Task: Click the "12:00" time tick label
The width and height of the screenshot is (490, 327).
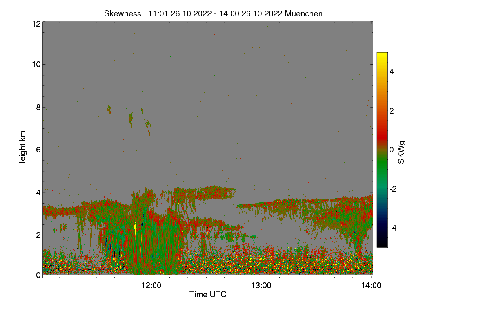Action: pos(151,286)
